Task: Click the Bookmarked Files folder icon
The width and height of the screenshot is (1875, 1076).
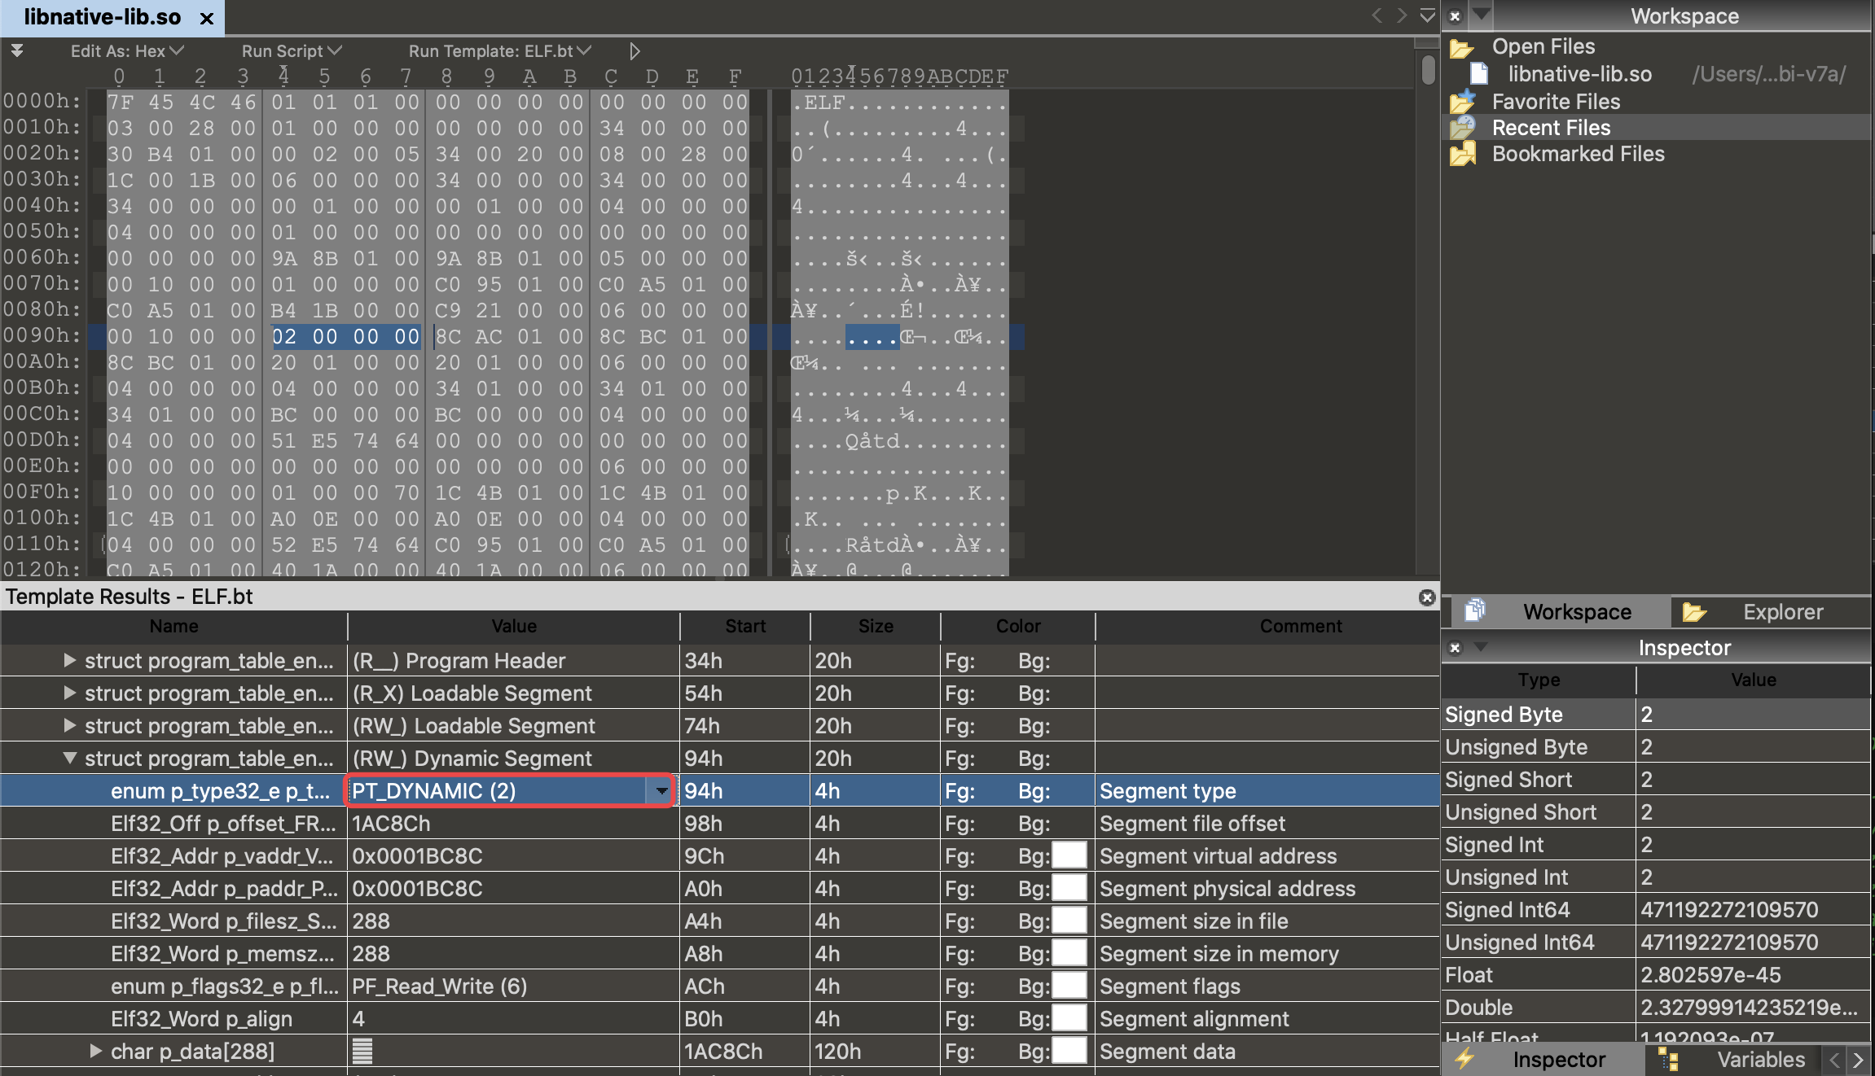Action: coord(1462,155)
